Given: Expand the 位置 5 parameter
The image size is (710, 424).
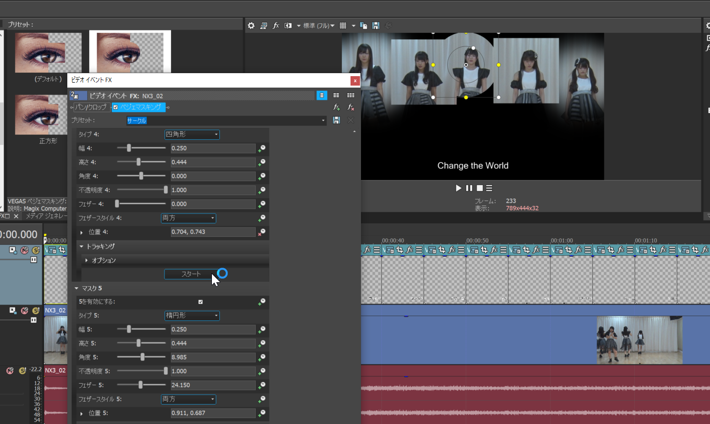Looking at the screenshot, I should pos(81,414).
